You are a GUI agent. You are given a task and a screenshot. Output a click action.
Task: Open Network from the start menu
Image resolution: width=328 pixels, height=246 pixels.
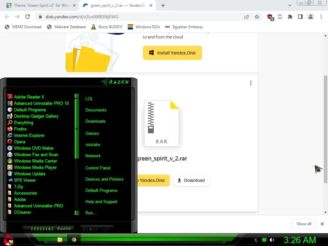coord(93,156)
